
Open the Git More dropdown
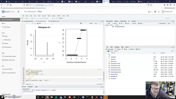141,23
